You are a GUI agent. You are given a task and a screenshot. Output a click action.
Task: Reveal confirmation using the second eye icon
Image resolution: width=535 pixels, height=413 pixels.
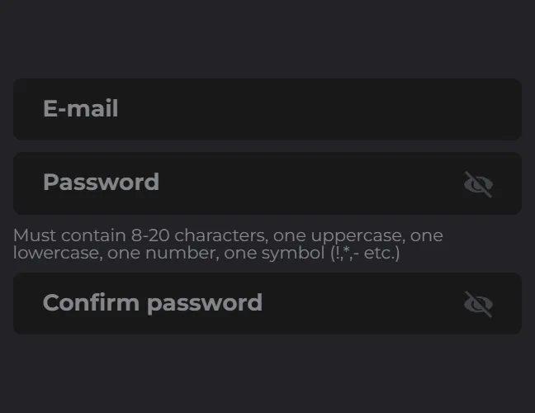click(478, 304)
